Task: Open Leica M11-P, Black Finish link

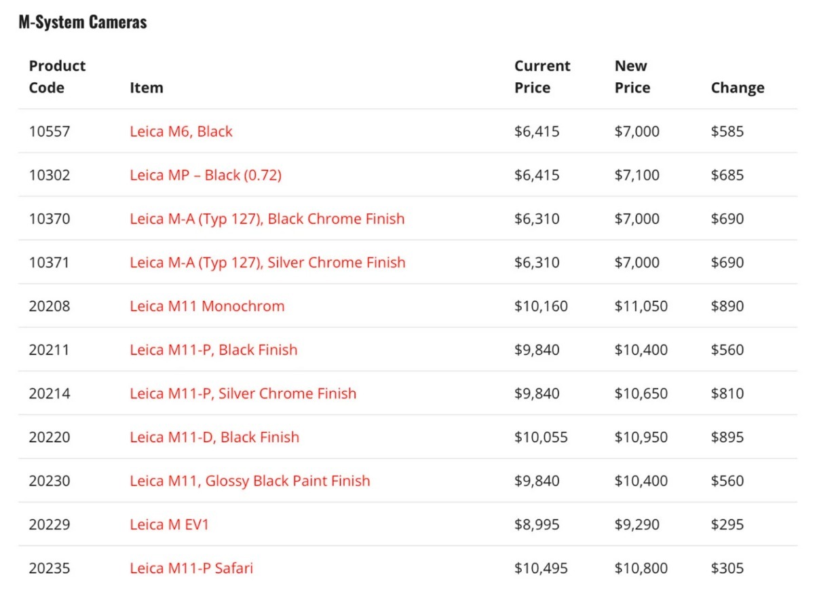Action: click(x=213, y=350)
